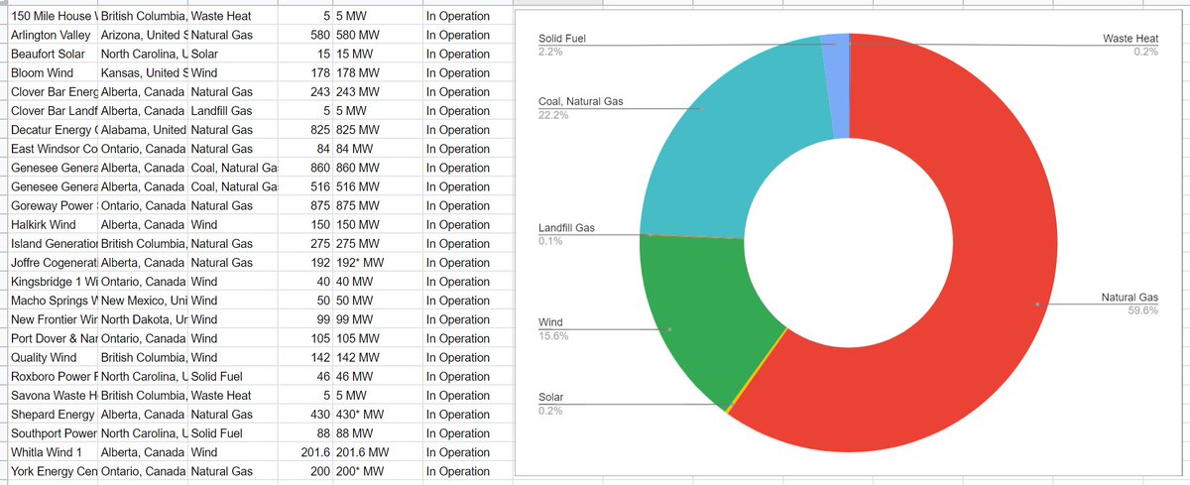Viewport: 1190px width, 485px height.
Task: Click the Coal, Natural Gas chart label
Action: 580,101
